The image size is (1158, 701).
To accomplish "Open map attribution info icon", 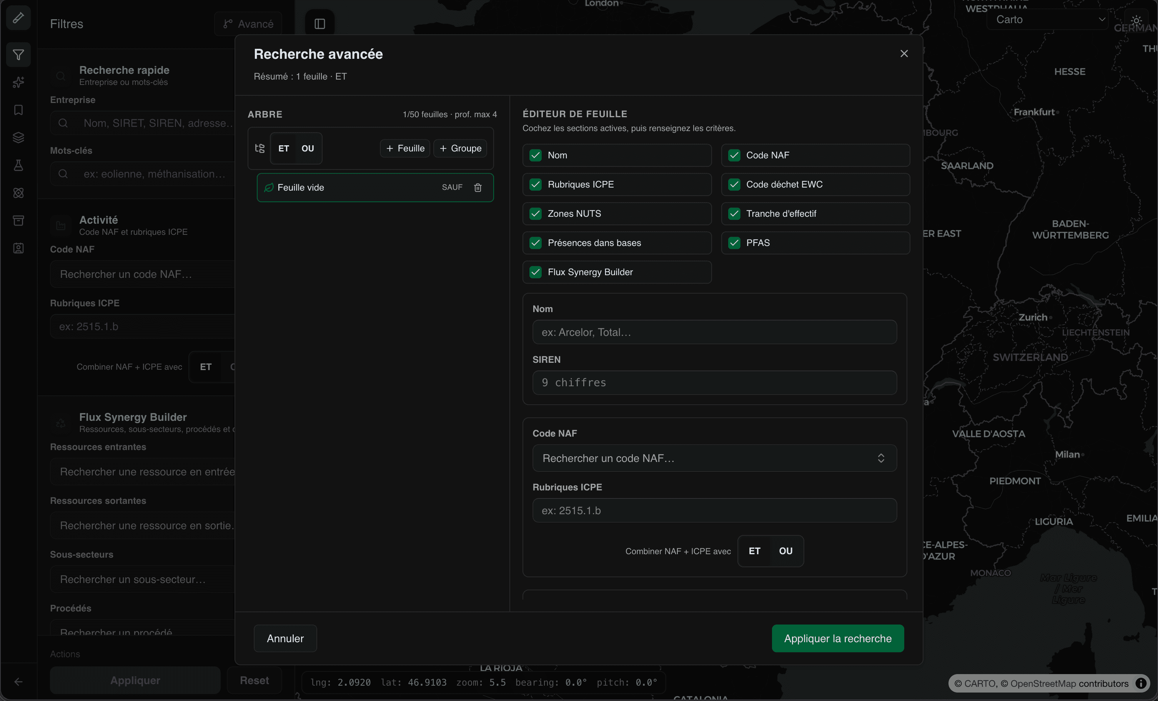I will click(x=1141, y=683).
